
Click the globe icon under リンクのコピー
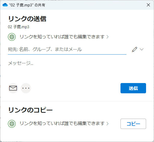point(12,124)
